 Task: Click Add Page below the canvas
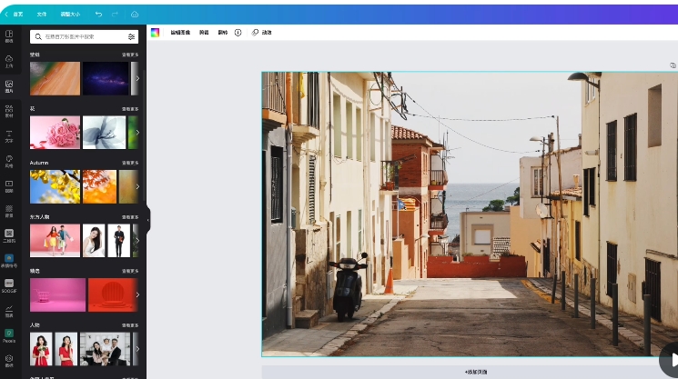[476, 372]
